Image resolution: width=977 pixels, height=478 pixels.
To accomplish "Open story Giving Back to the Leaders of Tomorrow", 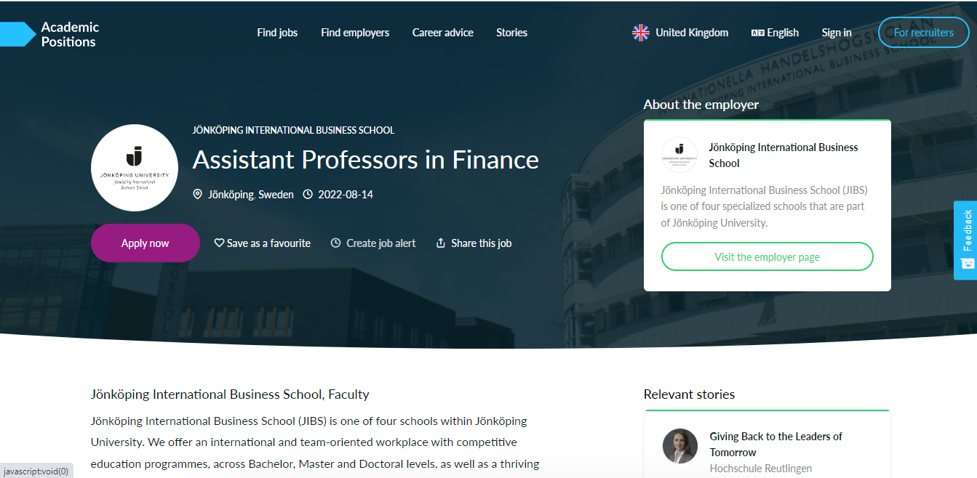I will (x=775, y=445).
